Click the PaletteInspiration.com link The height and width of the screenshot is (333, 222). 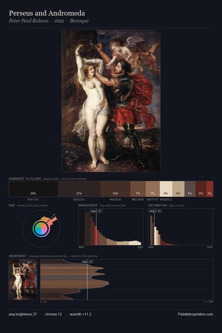pos(195,314)
